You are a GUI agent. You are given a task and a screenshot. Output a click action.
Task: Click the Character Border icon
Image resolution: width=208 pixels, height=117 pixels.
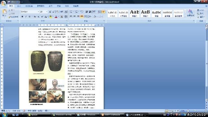66,12
